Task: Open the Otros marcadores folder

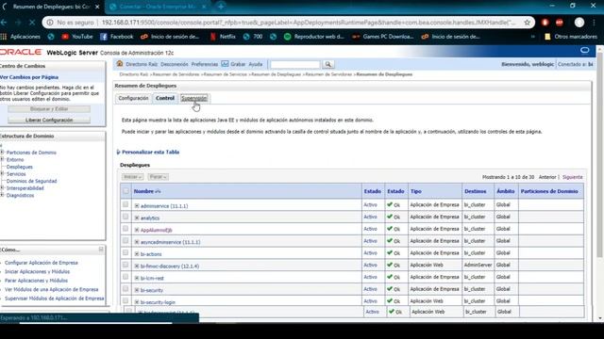Action: 570,37
